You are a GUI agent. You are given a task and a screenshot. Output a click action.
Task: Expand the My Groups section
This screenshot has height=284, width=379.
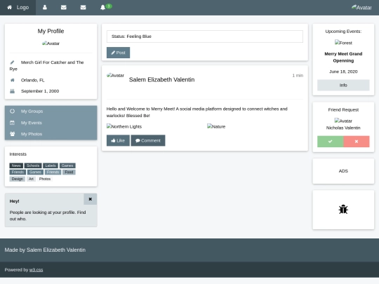point(51,111)
